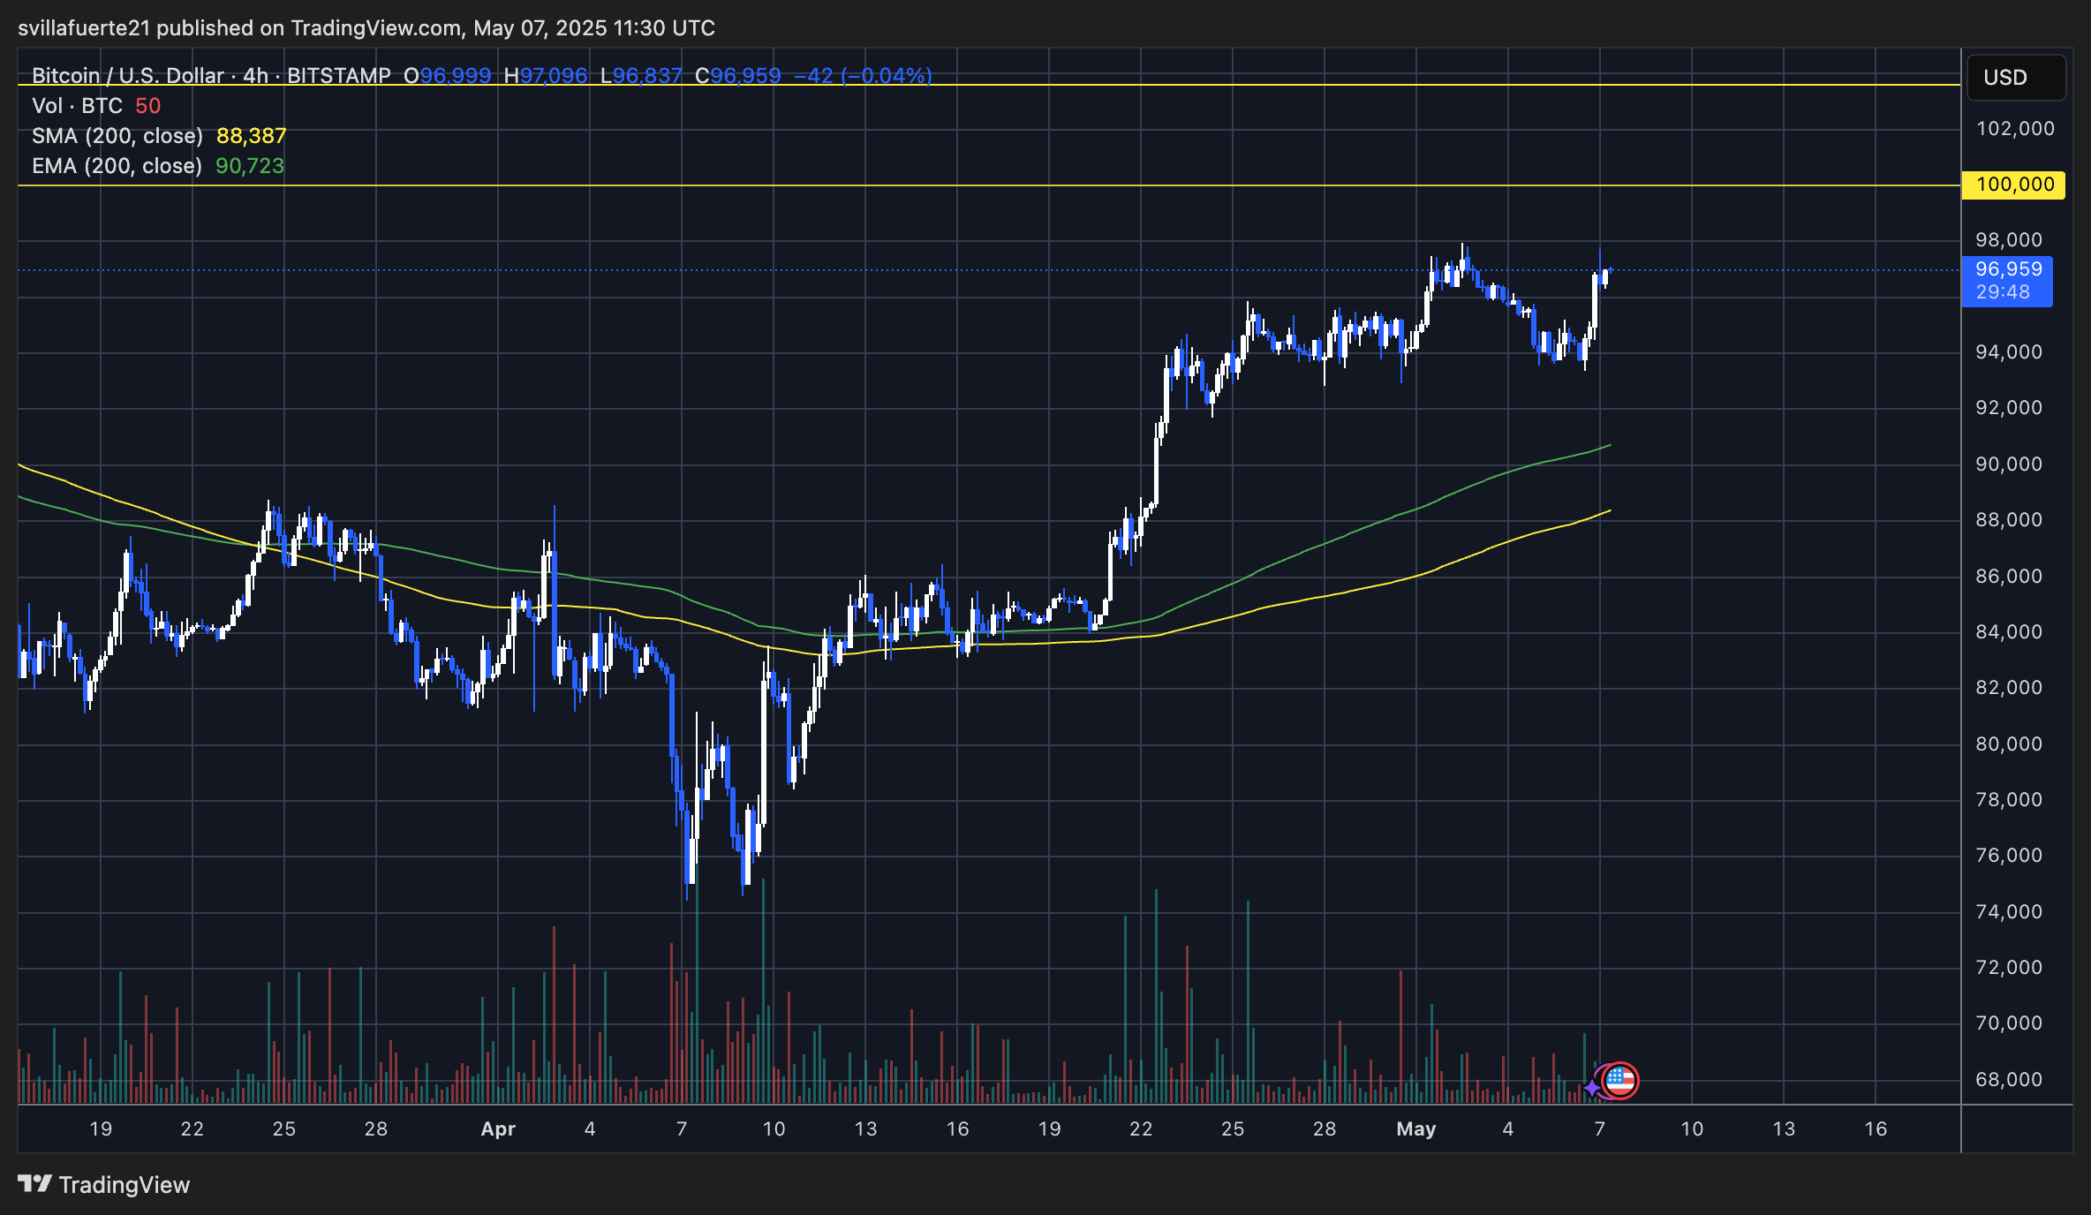Select the Bitcoin / U.S. Dollar symbol title

(x=127, y=76)
